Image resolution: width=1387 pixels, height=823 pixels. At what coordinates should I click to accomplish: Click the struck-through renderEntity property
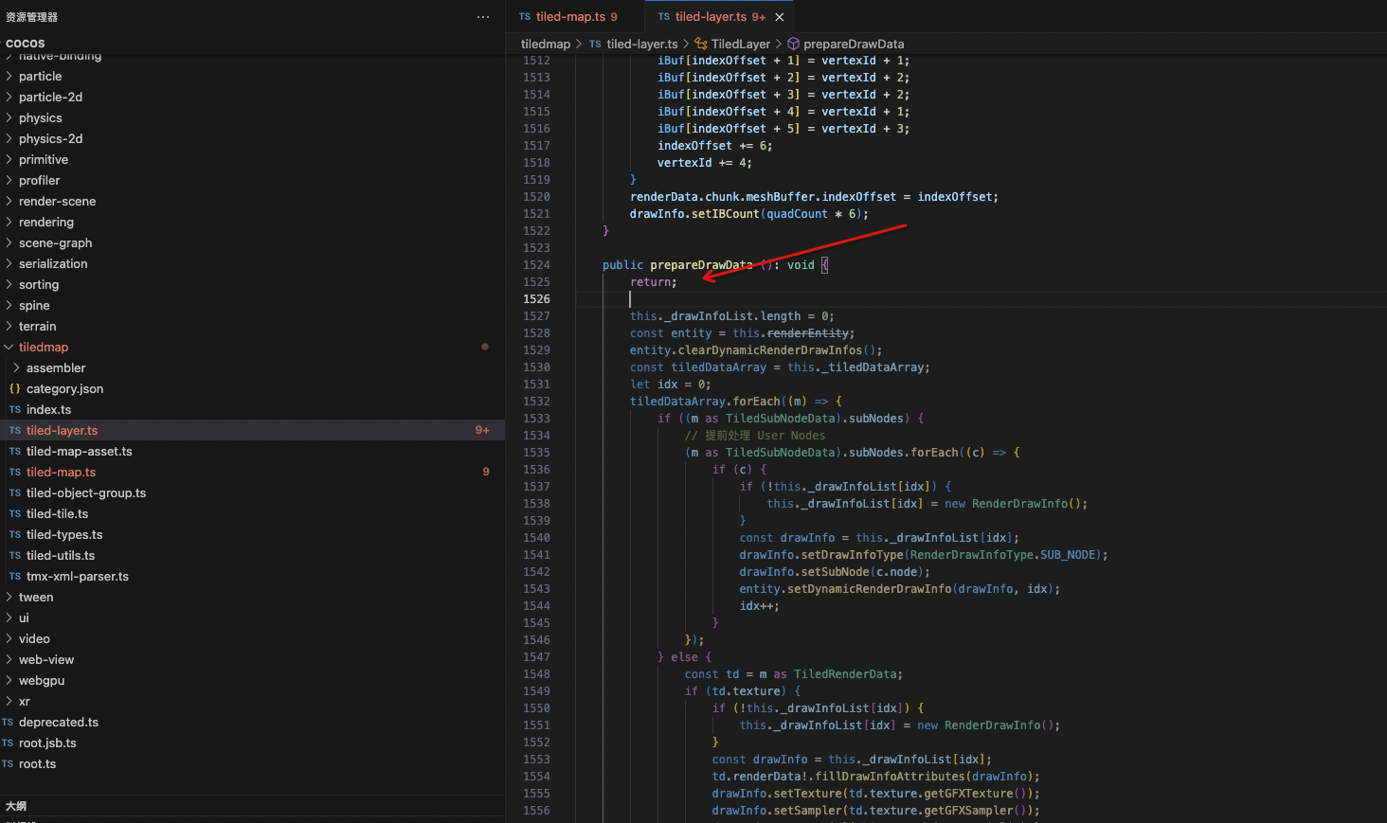(x=808, y=333)
